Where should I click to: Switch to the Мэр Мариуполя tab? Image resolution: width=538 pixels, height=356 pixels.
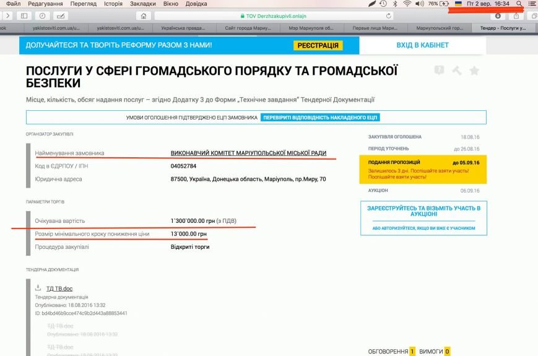[311, 28]
